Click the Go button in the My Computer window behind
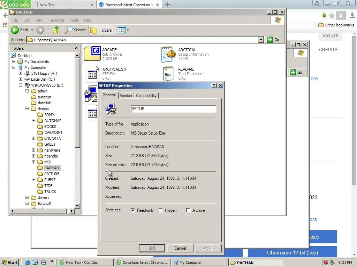Screen dimensions: 357x267 tap(296, 72)
